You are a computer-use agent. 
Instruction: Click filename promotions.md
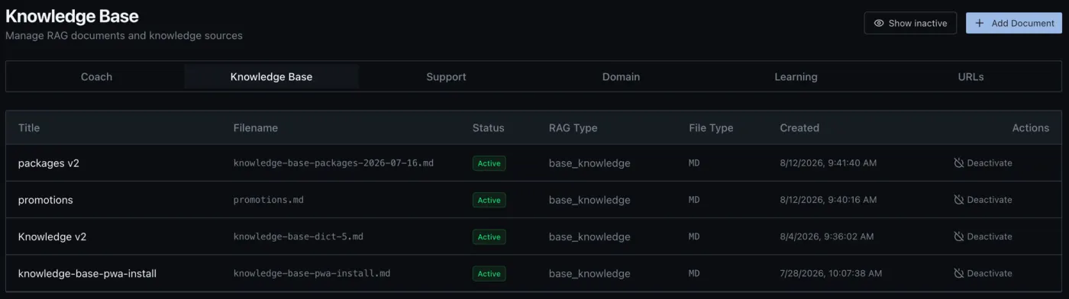(269, 200)
